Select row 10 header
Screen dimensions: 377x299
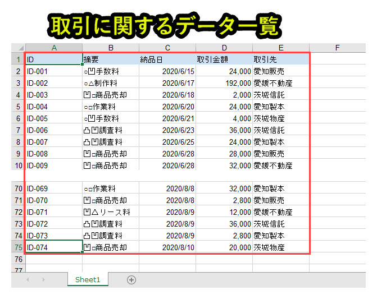tap(19, 165)
